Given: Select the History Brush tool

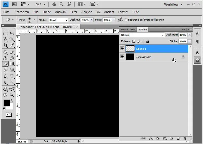Looking at the screenshot, I should pyautogui.click(x=12, y=58).
